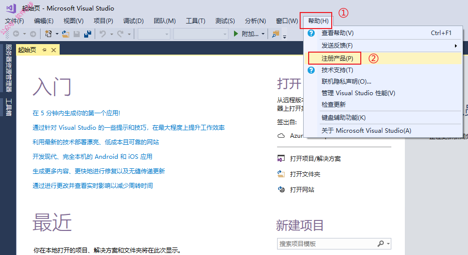Click the save all files icon
468x255 pixels.
[x=88, y=34]
